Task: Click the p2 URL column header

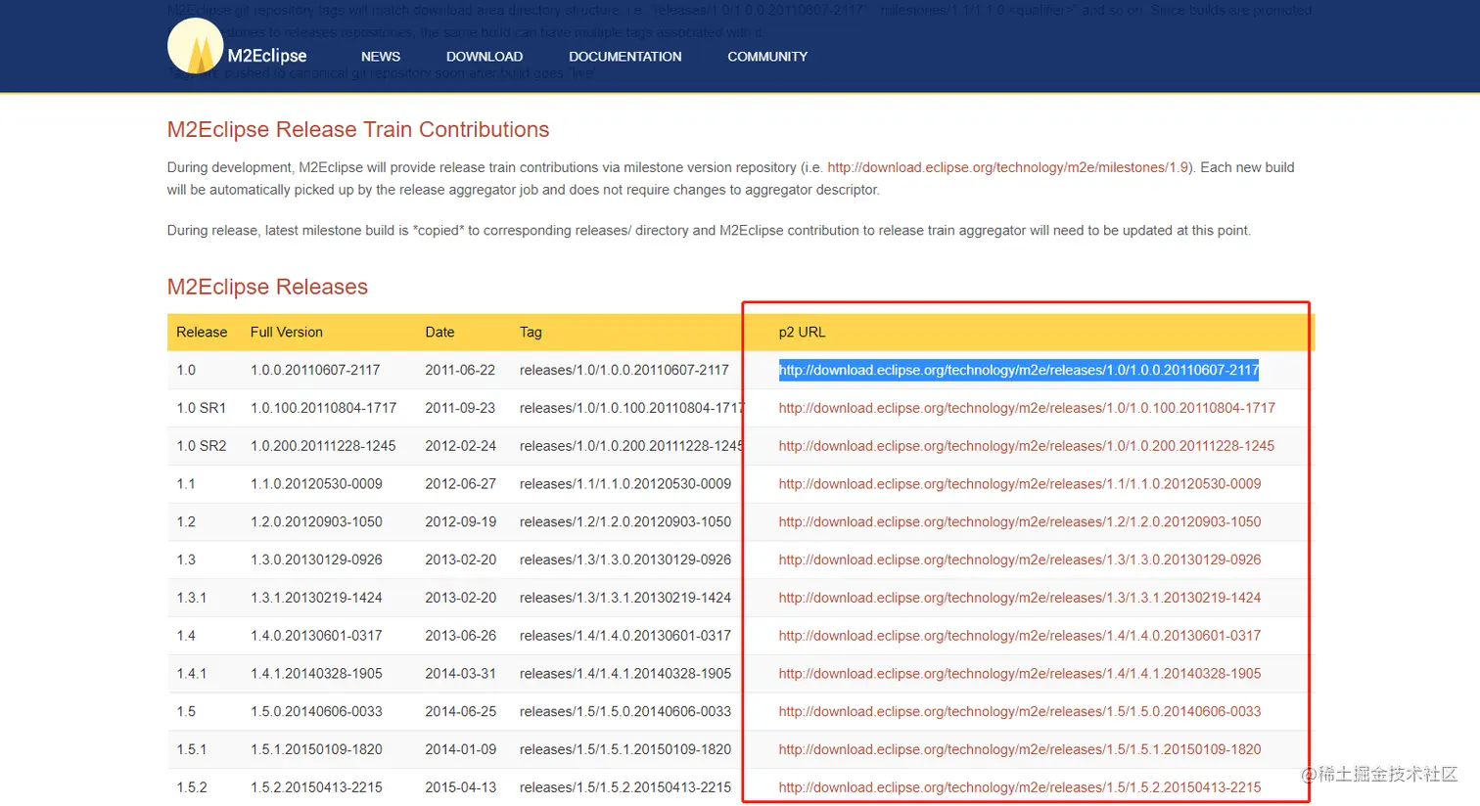Action: coord(802,333)
